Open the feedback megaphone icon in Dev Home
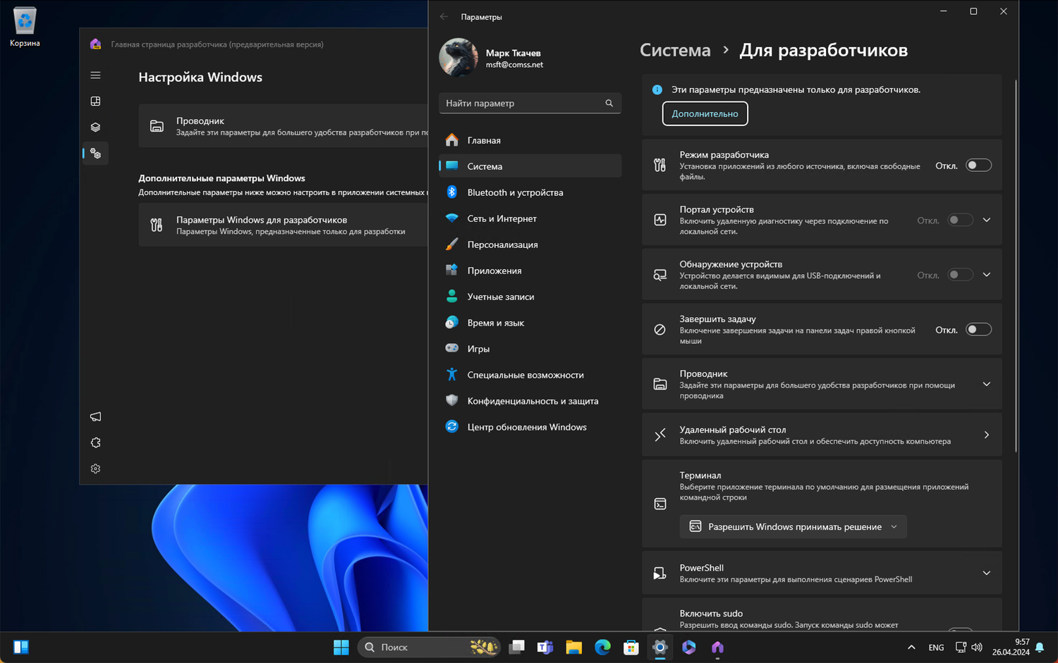Viewport: 1058px width, 663px height. click(x=95, y=417)
